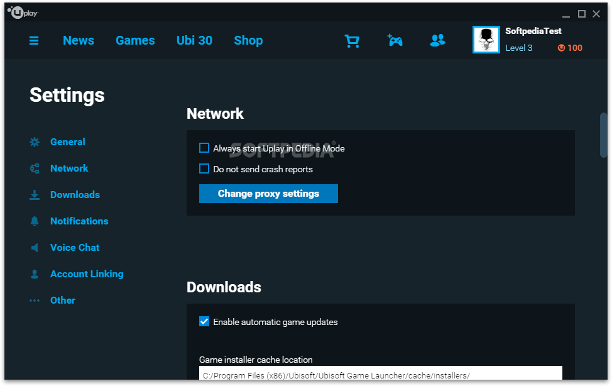Image resolution: width=612 pixels, height=386 pixels.
Task: Open the Shop tab
Action: click(248, 40)
